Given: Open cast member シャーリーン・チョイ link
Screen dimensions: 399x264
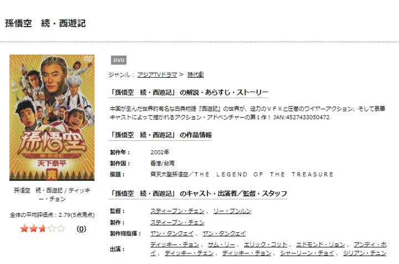Looking at the screenshot, I should [307, 253].
